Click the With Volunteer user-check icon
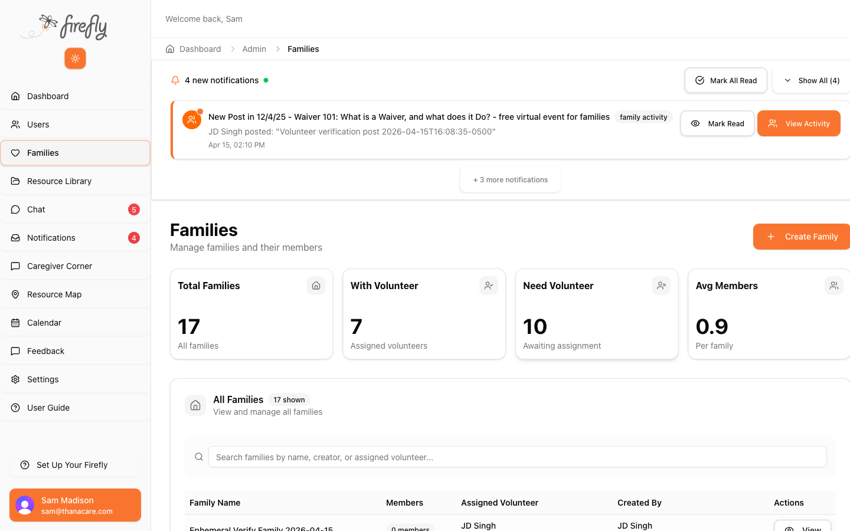This screenshot has height=531, width=850. (489, 286)
